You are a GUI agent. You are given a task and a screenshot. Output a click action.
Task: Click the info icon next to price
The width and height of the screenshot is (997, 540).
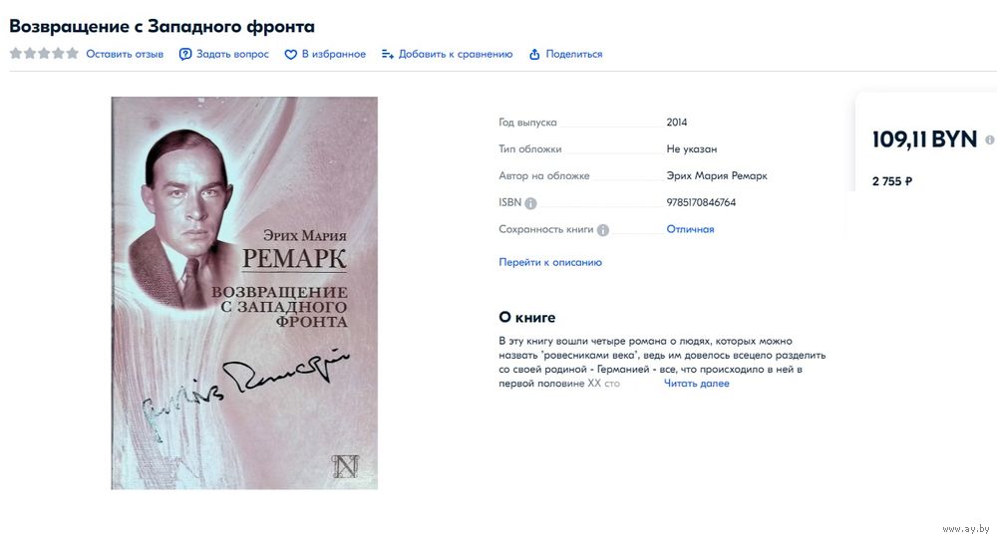pos(990,139)
